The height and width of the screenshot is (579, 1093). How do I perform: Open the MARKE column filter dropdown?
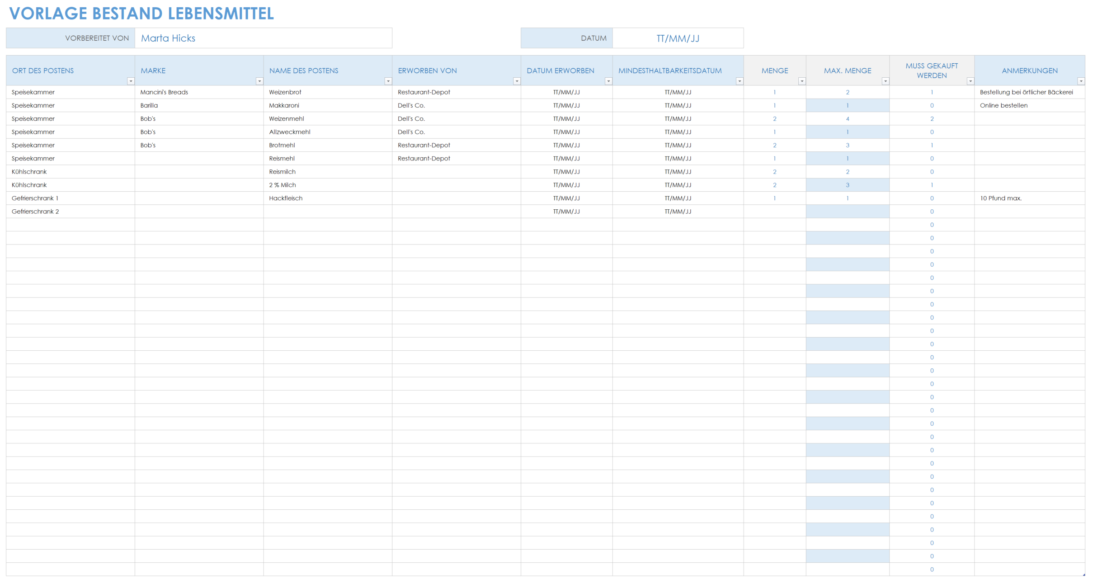click(259, 81)
